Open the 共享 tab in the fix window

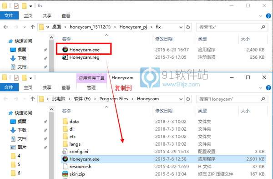coord(47,15)
